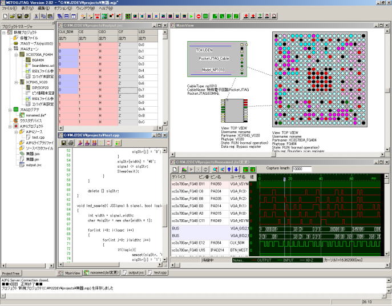
Task: Cascade windows using toolbar icon
Action: [x=60, y=16]
